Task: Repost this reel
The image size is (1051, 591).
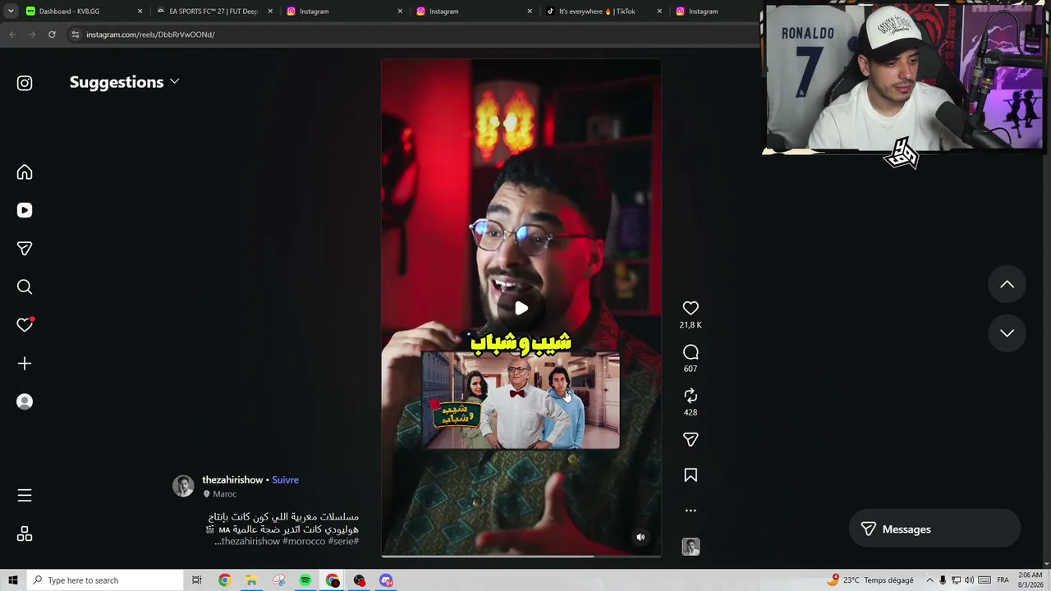Action: (691, 396)
